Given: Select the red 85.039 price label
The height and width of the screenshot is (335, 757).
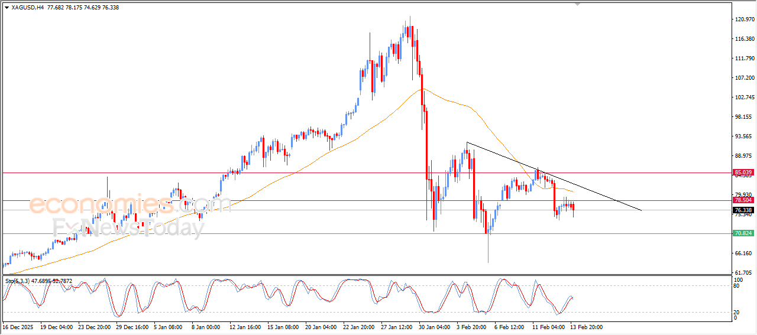Looking at the screenshot, I should click(x=743, y=173).
